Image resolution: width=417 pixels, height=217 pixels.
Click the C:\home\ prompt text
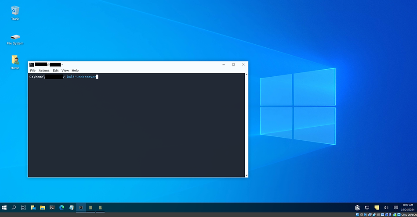pyautogui.click(x=37, y=77)
